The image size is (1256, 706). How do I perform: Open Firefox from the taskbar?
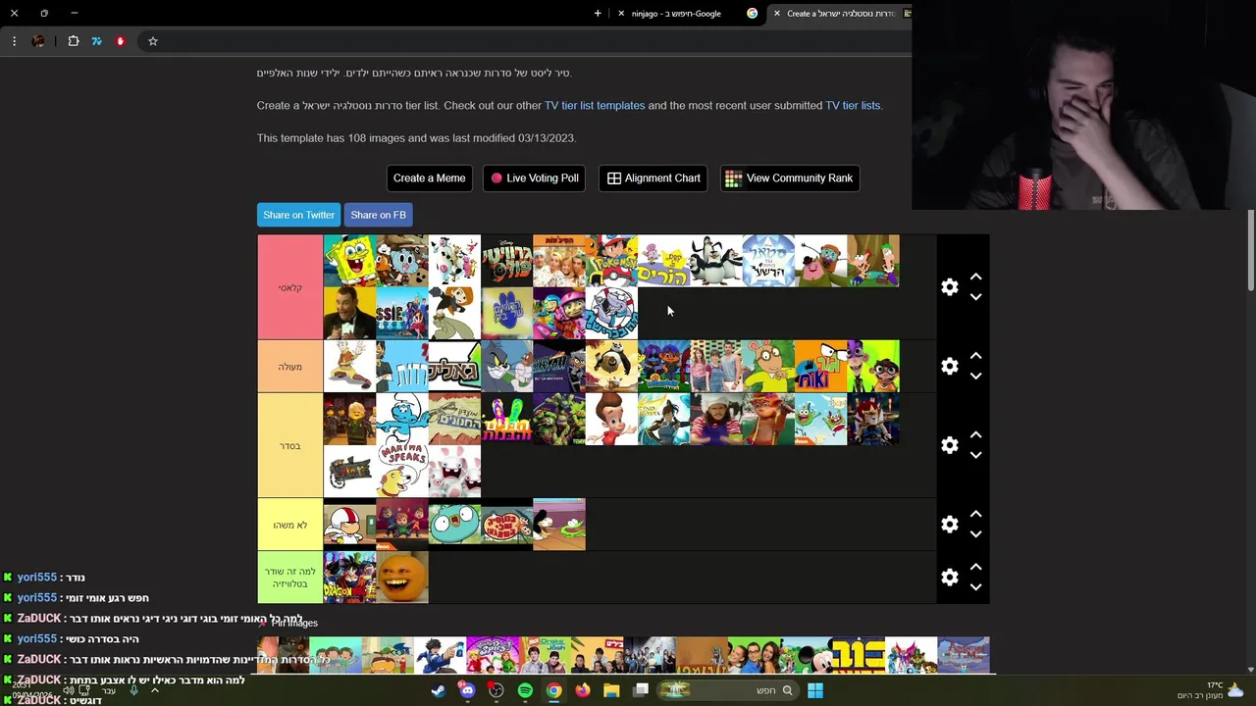pos(583,690)
